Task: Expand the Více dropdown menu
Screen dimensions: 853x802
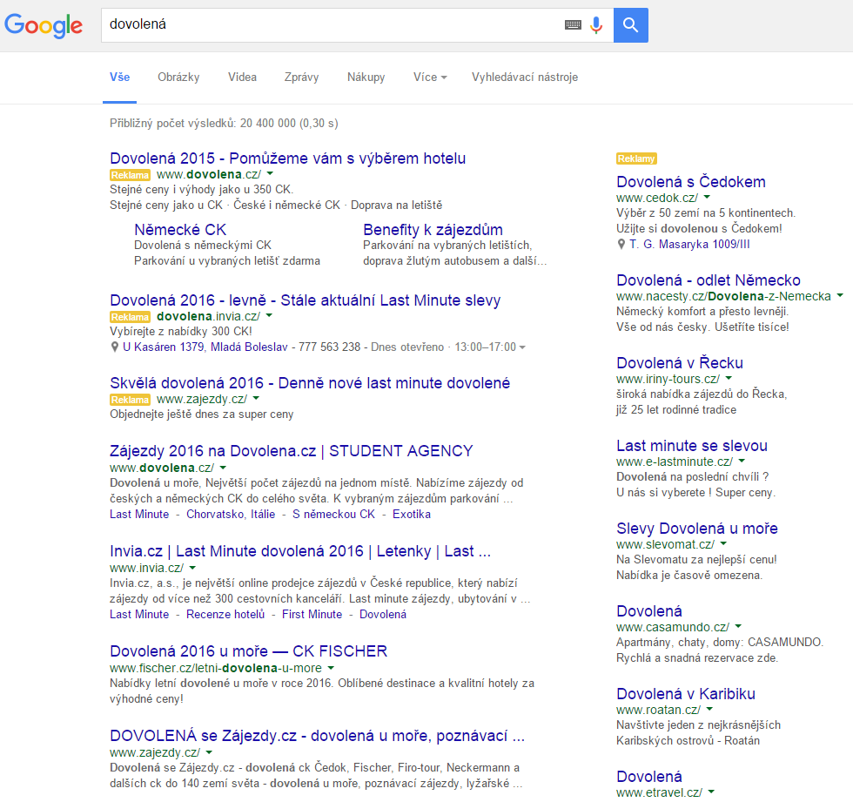Action: pyautogui.click(x=430, y=78)
